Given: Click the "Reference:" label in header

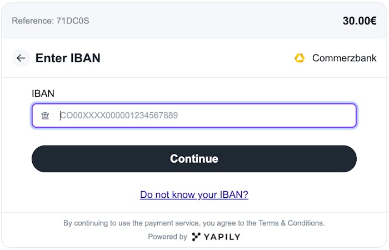Looking at the screenshot, I should coord(33,21).
